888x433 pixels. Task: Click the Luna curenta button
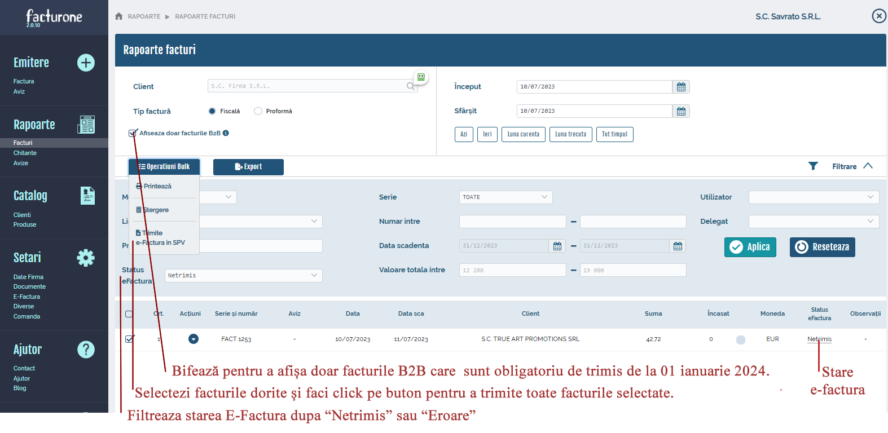[524, 134]
